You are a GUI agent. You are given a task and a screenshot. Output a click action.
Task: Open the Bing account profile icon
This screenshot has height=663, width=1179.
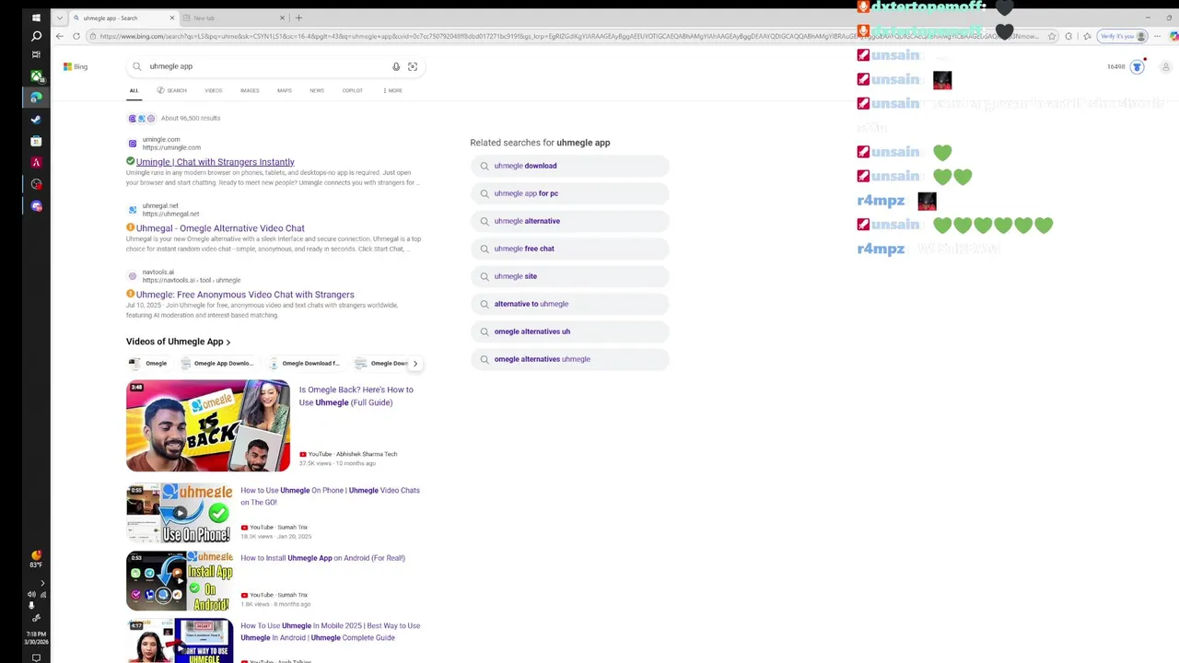1165,66
